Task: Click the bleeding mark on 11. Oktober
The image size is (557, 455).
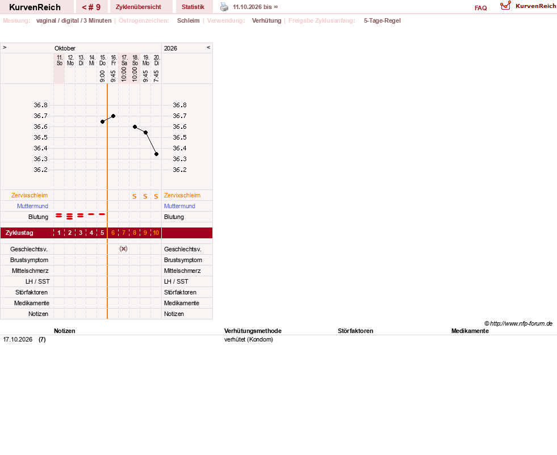Action: [x=59, y=216]
